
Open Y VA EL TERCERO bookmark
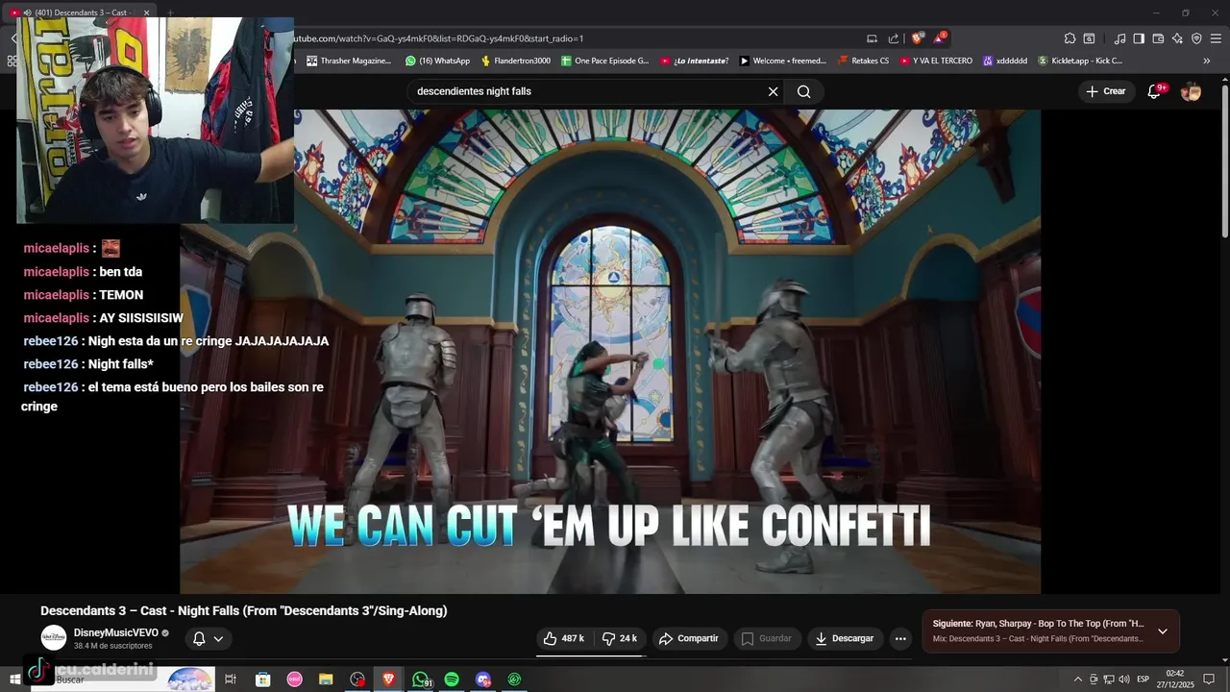937,61
